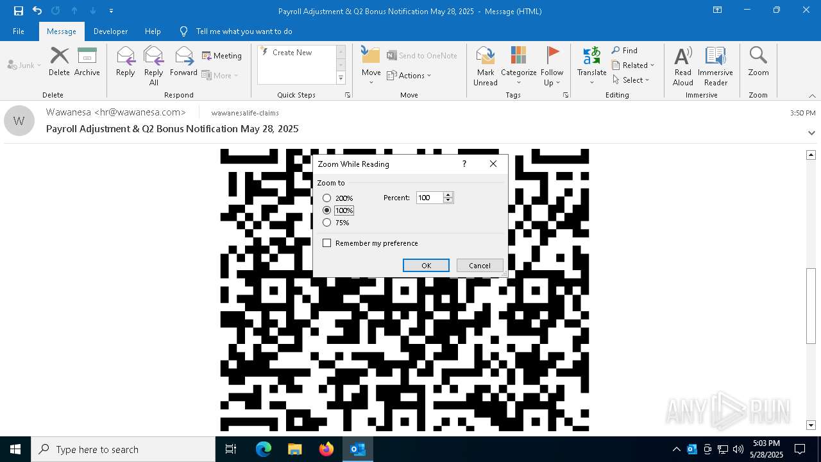Expand the Quick Steps gallery
This screenshot has width=821, height=462.
click(341, 78)
